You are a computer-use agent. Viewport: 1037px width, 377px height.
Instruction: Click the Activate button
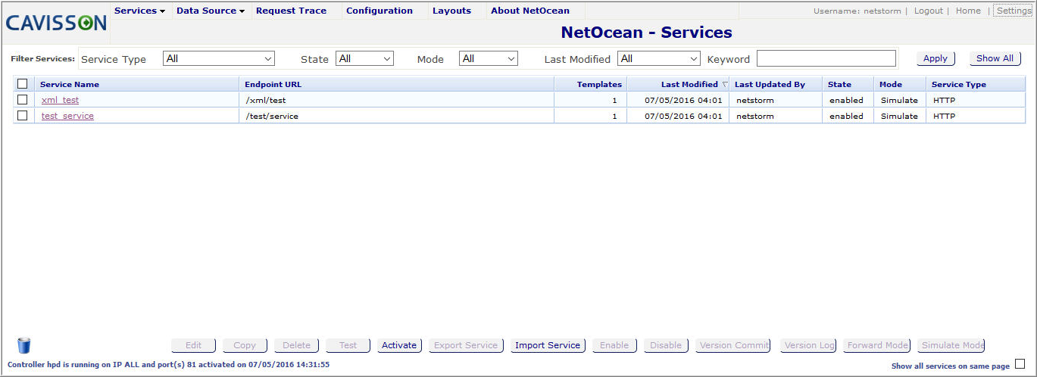click(399, 345)
